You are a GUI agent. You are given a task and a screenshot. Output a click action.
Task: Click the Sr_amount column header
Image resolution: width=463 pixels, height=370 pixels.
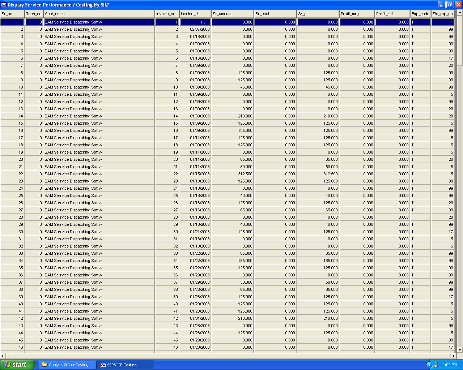pos(233,14)
